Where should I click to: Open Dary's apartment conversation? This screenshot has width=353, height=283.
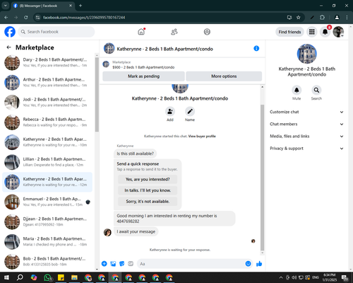pos(47,62)
